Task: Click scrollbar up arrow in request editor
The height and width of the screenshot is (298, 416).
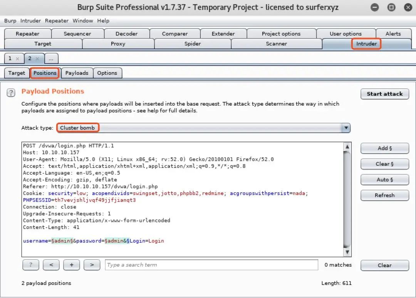Action: (x=347, y=146)
